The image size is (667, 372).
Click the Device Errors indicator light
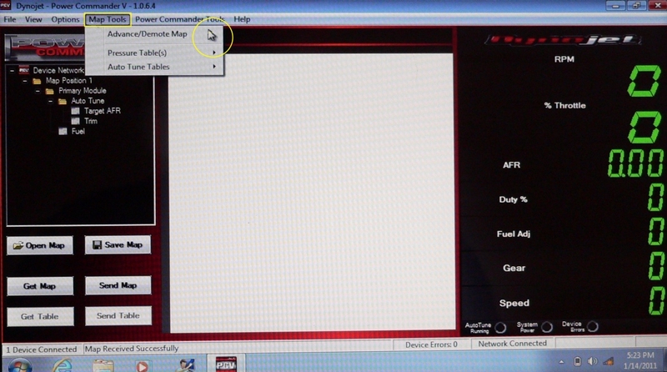592,327
